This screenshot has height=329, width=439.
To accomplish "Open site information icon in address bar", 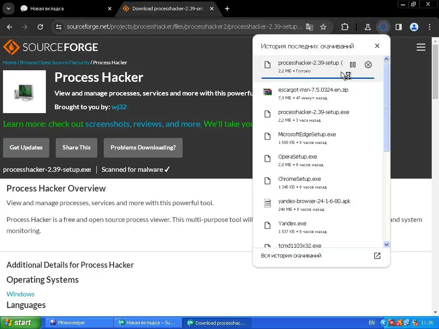I will click(x=59, y=27).
